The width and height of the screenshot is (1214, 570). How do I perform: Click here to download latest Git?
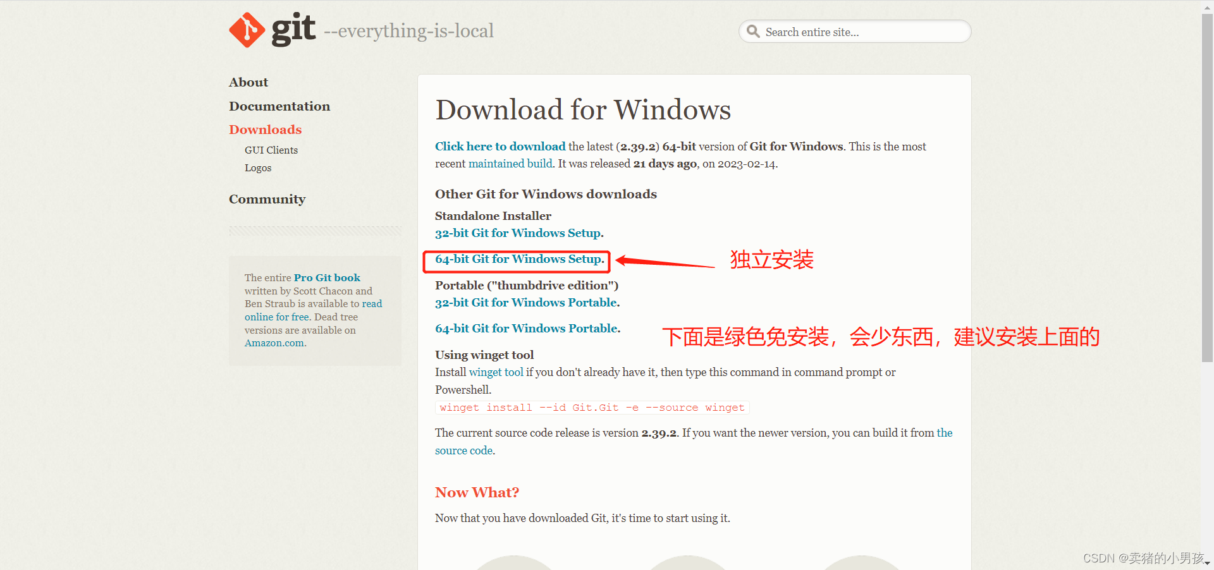(x=500, y=147)
